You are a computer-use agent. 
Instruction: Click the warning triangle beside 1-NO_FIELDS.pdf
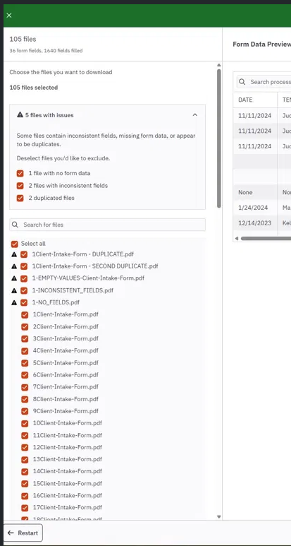coord(14,302)
